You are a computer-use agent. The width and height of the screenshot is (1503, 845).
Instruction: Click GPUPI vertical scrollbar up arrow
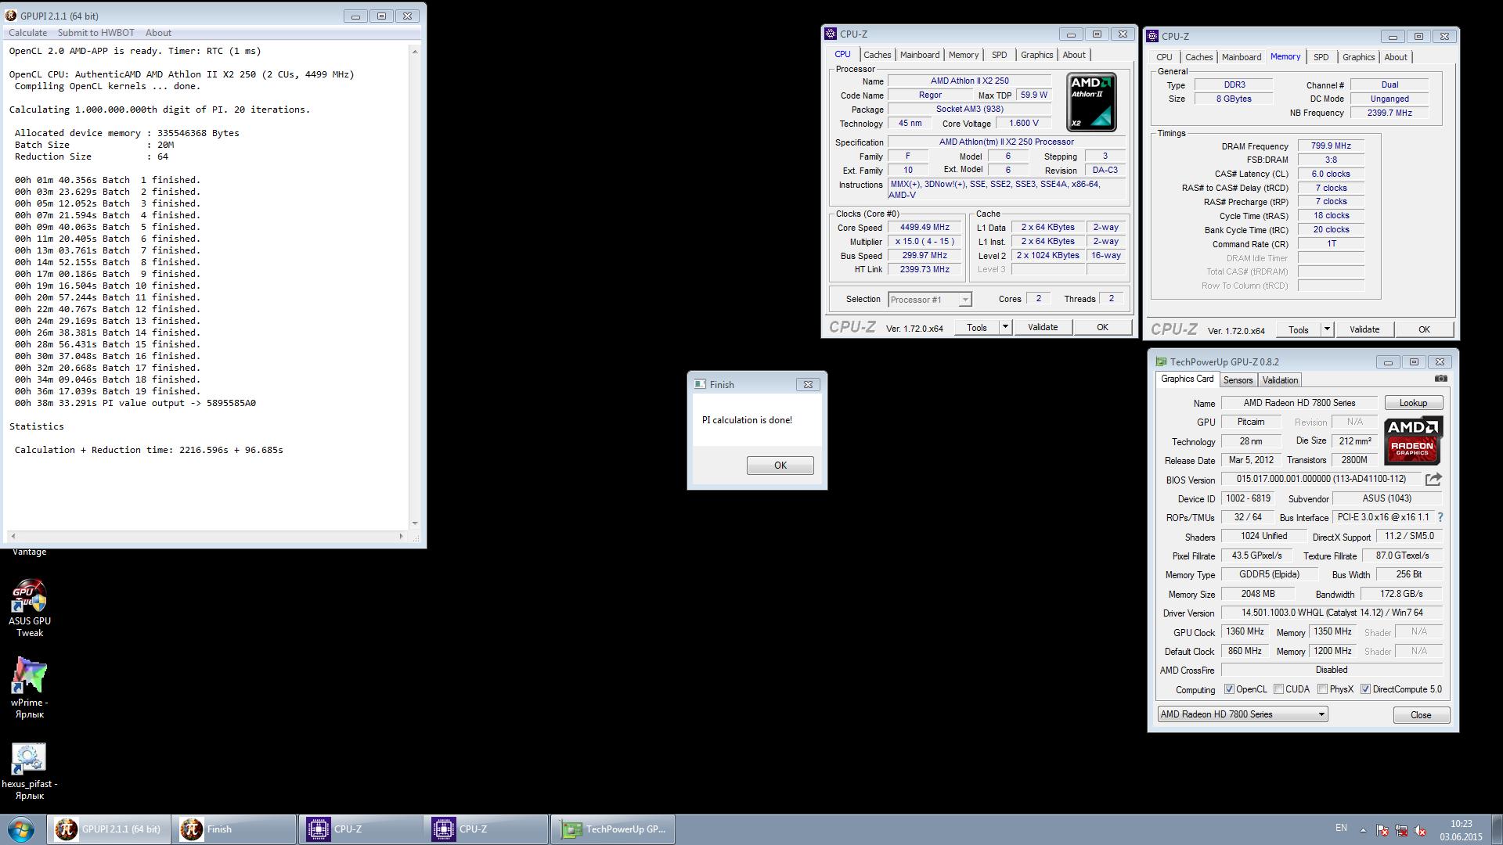point(415,52)
